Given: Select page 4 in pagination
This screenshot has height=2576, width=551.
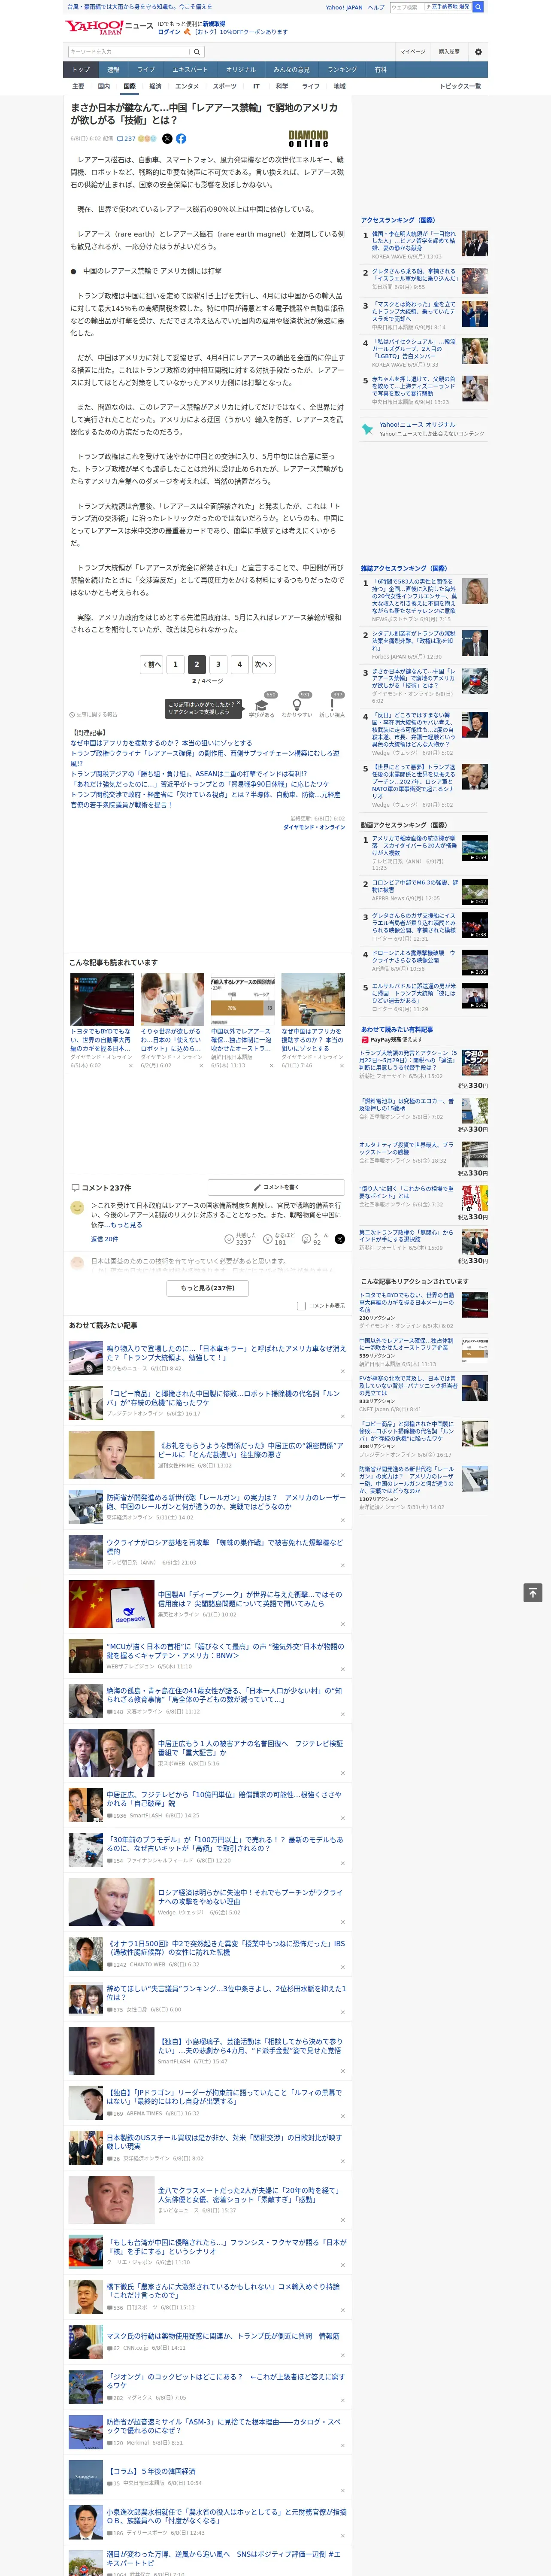Looking at the screenshot, I should pos(239,664).
